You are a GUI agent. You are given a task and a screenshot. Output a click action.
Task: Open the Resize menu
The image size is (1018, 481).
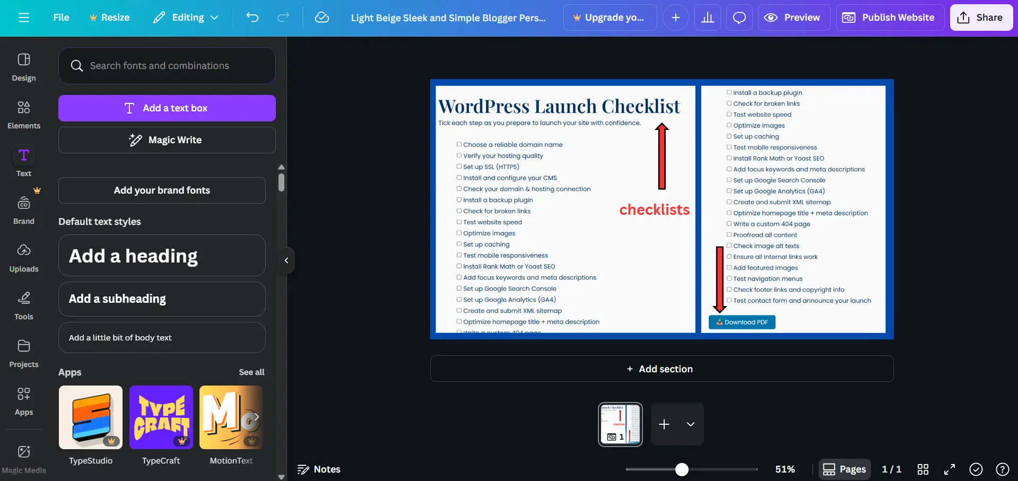tap(109, 18)
